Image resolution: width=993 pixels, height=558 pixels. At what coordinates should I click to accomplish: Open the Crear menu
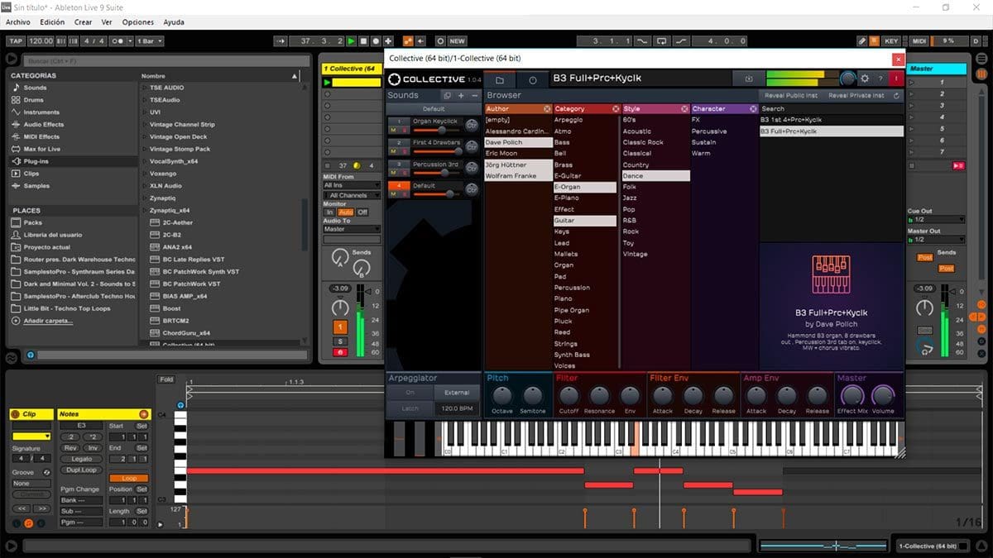click(x=83, y=22)
